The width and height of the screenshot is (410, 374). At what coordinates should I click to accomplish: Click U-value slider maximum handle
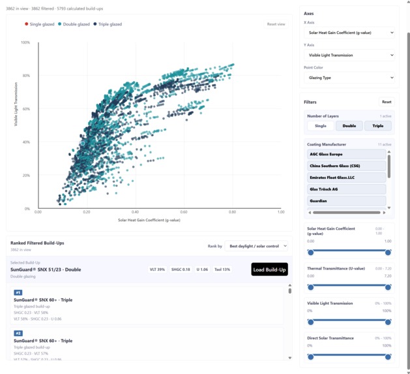click(x=388, y=287)
